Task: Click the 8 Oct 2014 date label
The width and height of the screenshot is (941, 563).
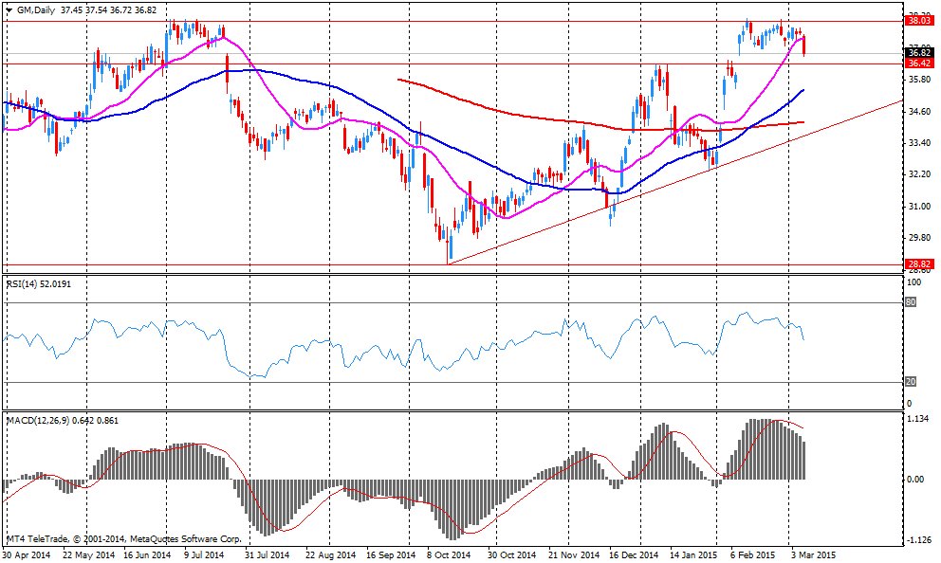Action: tap(449, 554)
